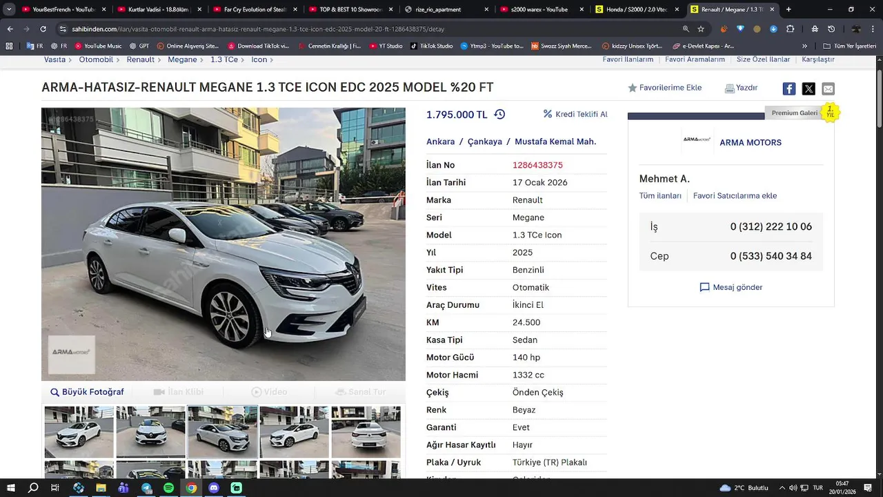This screenshot has height=497, width=883.
Task: Switch to the YourBestFrench YouTube tab
Action: click(x=63, y=10)
